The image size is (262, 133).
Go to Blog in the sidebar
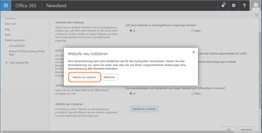click(7, 29)
